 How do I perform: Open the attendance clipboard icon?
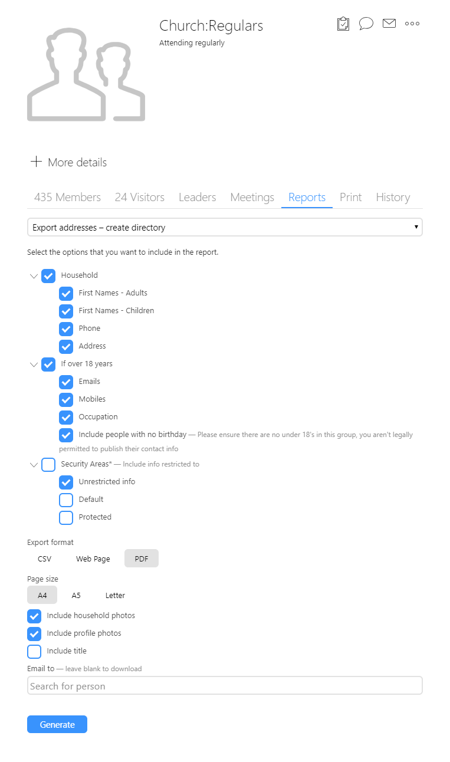[x=343, y=24]
